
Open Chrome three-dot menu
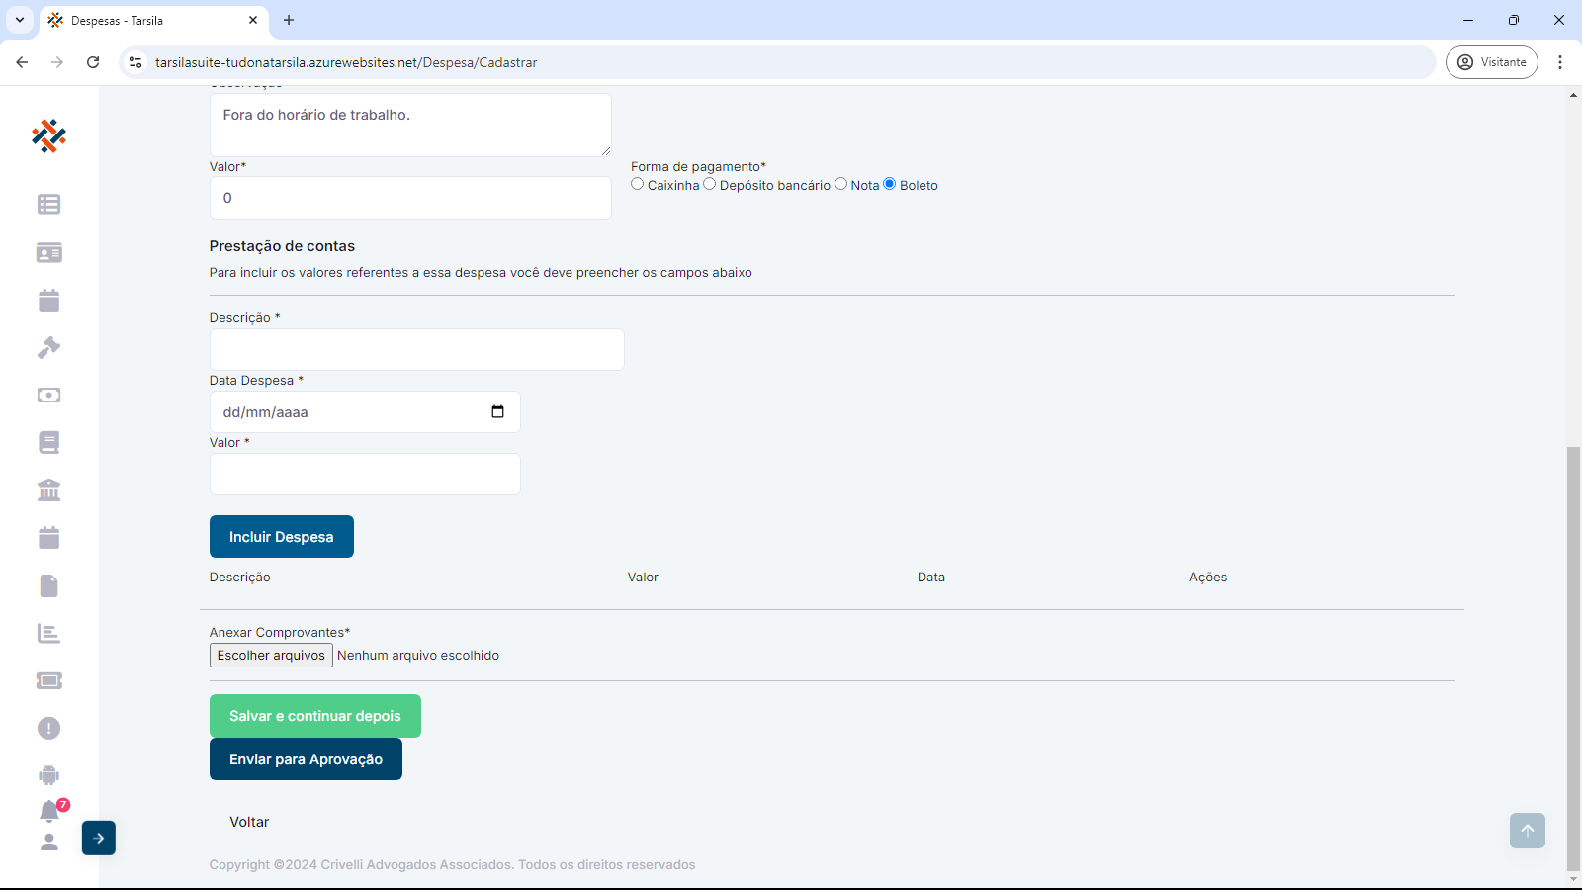1560,62
